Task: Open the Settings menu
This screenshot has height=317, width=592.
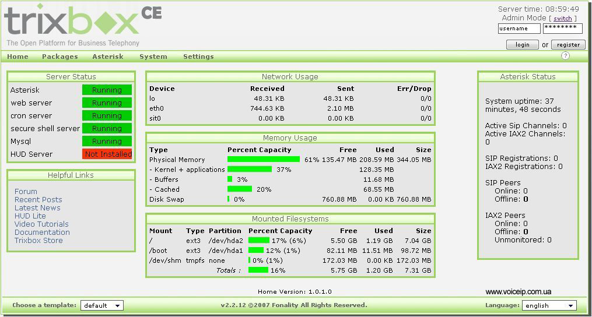Action: point(198,57)
